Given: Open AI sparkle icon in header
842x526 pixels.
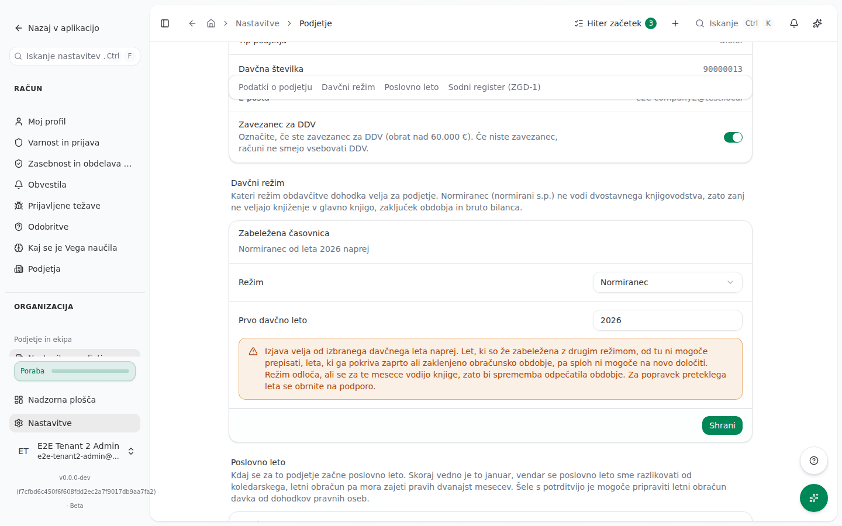Looking at the screenshot, I should pyautogui.click(x=817, y=23).
